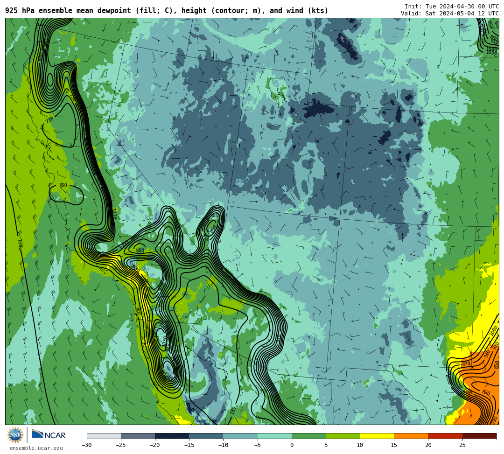Screen dimensions: 504x454
Task: Click the navy -20 to -15 colorbar segment
Action: pos(172,436)
